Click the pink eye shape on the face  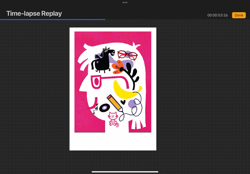[96, 82]
